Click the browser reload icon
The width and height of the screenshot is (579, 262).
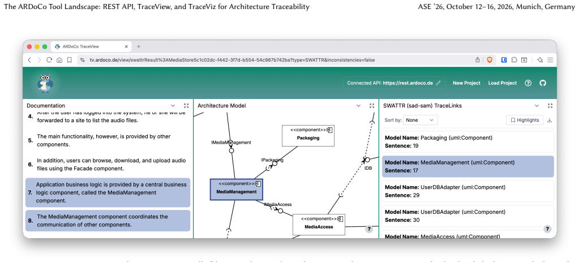49,60
